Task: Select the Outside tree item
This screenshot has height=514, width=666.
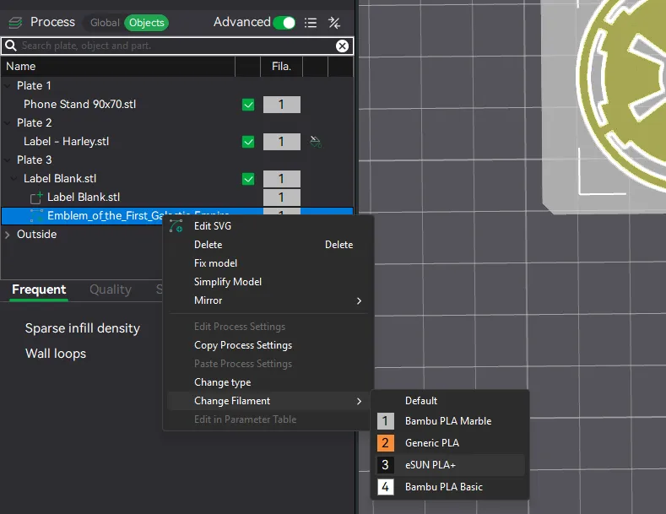Action: tap(36, 235)
